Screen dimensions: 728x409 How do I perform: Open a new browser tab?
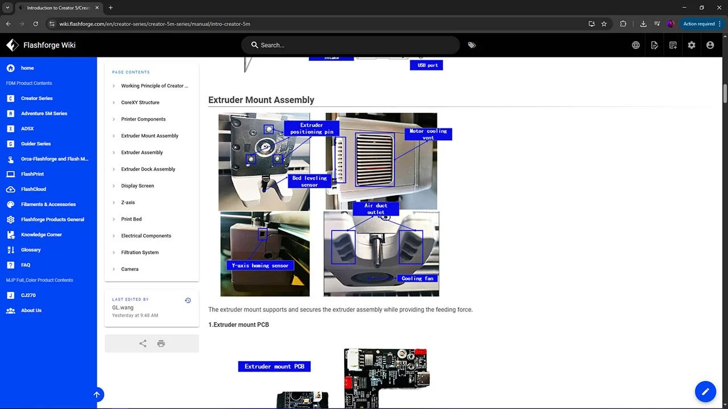[110, 8]
